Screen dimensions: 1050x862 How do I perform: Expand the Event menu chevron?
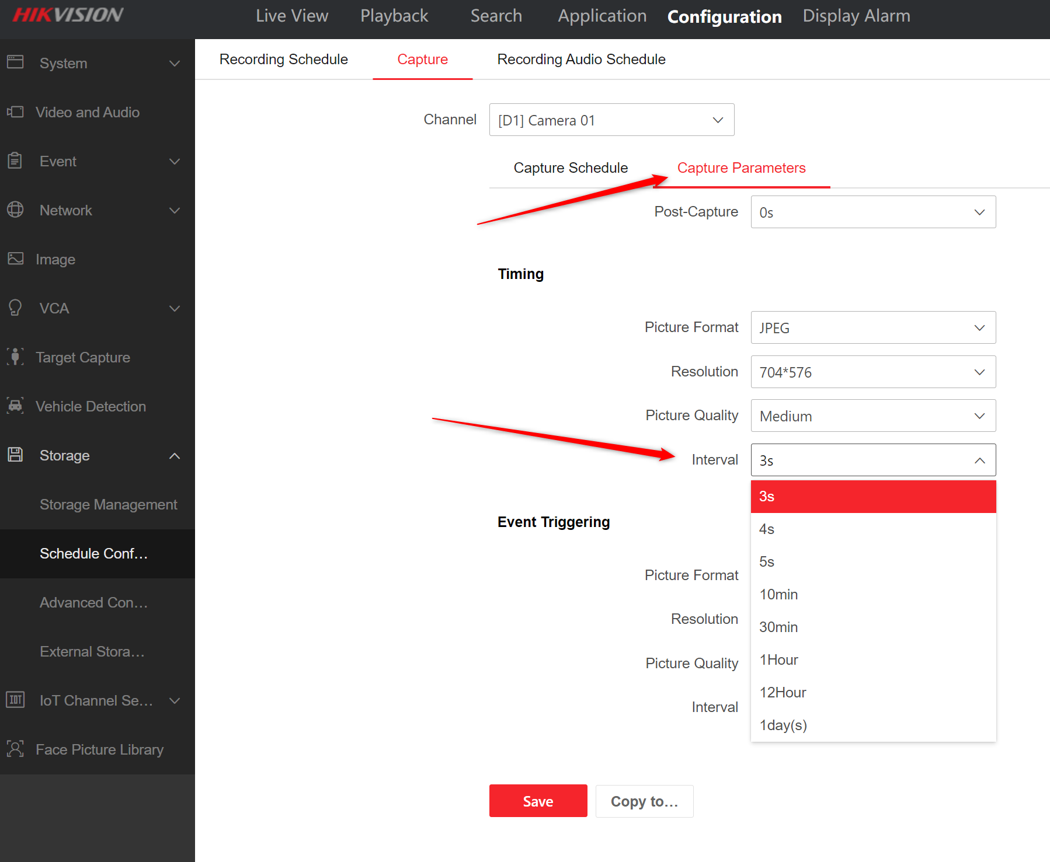(x=175, y=161)
